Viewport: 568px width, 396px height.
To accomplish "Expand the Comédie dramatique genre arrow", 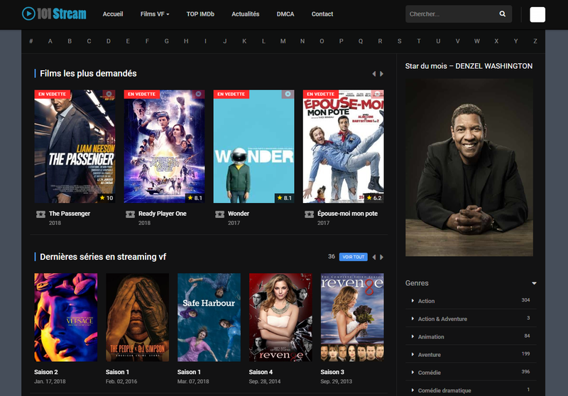I will pyautogui.click(x=413, y=390).
